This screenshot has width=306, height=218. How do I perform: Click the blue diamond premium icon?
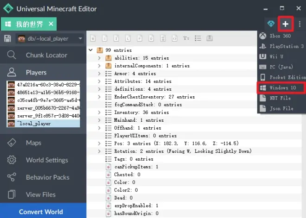point(271,24)
